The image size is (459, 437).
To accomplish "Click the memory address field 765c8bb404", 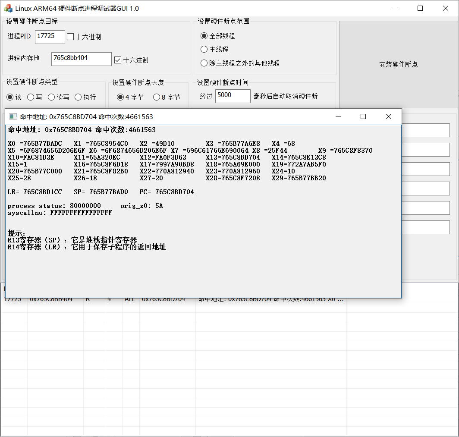I will tap(82, 59).
